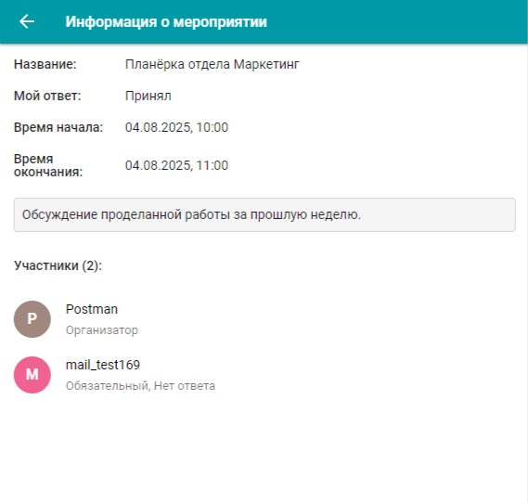
Task: Click the response value 'Принял'
Action: pyautogui.click(x=148, y=96)
